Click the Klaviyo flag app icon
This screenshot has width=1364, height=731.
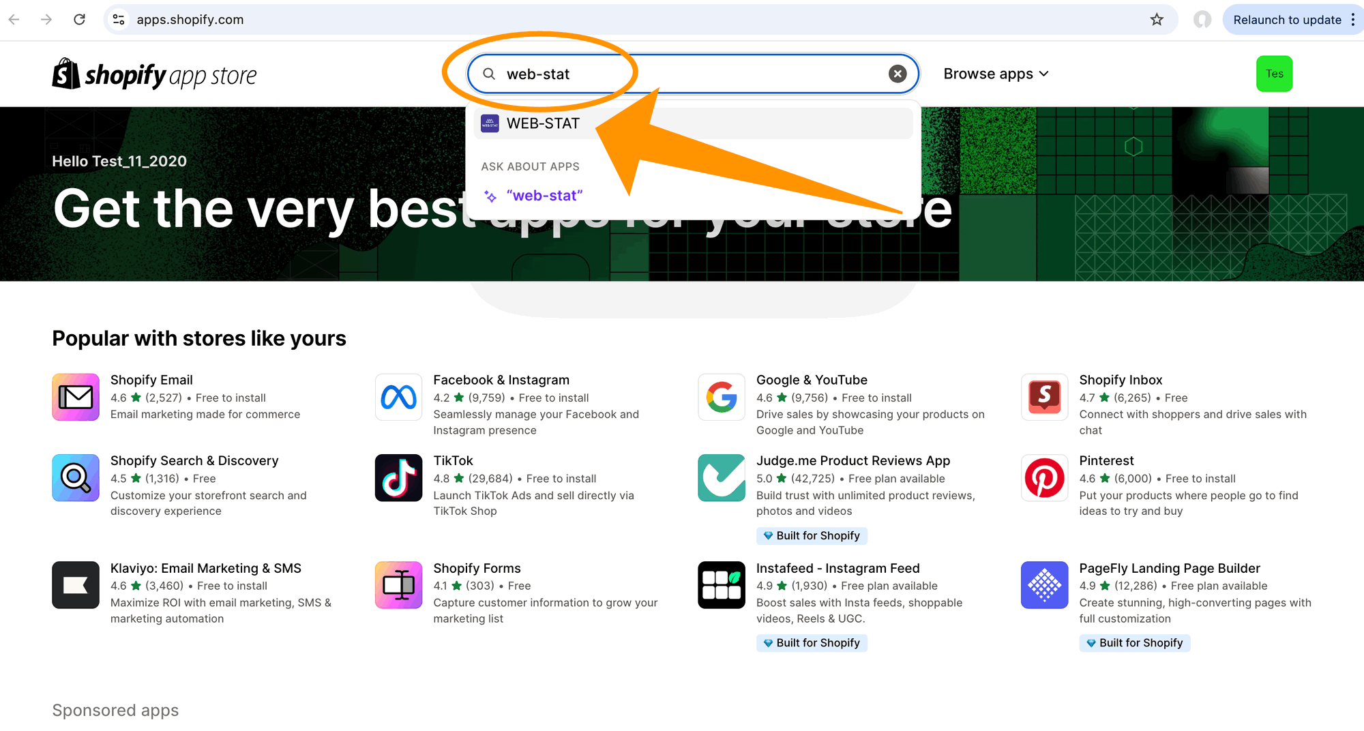tap(76, 585)
